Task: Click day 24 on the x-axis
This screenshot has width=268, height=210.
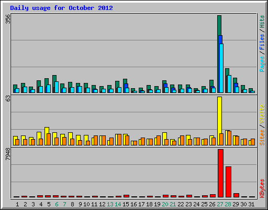Action: pyautogui.click(x=196, y=204)
